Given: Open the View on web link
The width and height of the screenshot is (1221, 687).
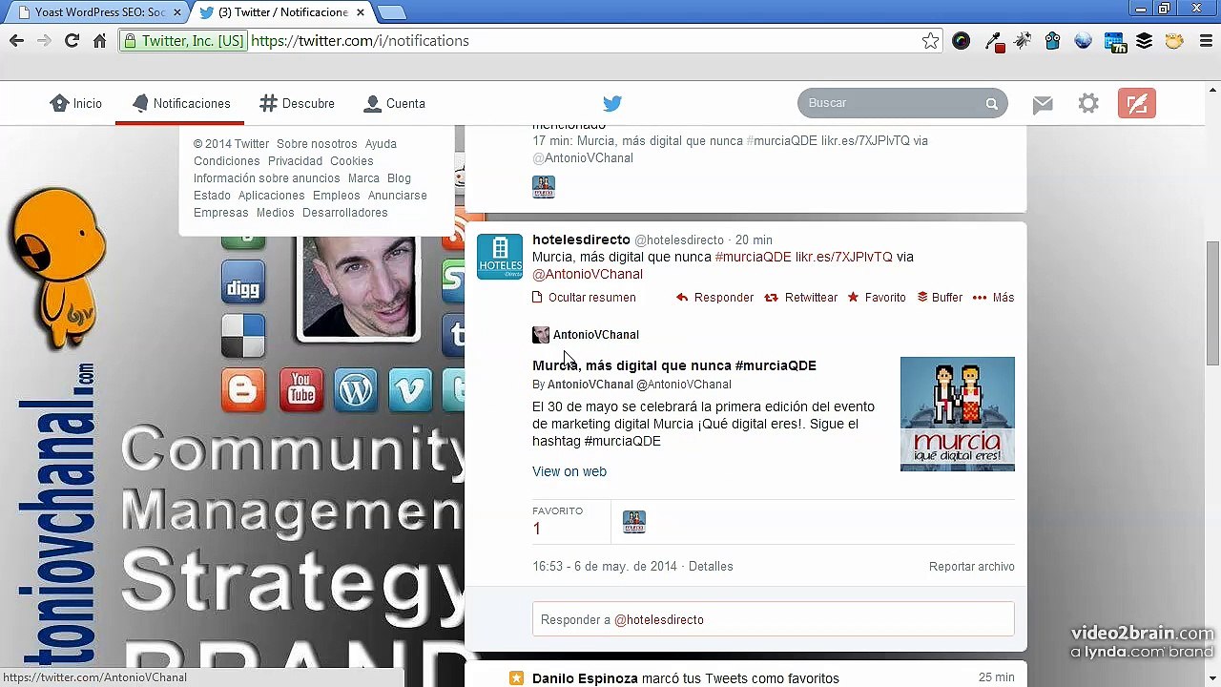Looking at the screenshot, I should click(x=569, y=471).
